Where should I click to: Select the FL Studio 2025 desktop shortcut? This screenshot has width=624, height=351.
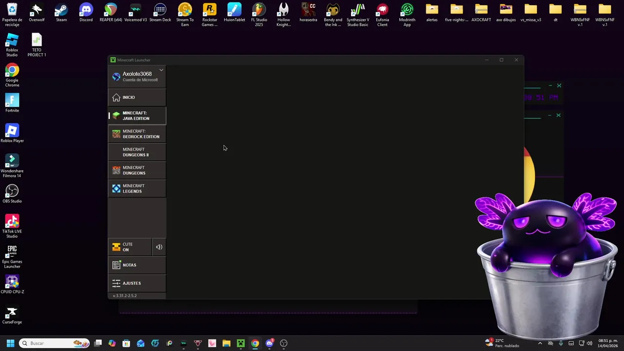coord(259,15)
